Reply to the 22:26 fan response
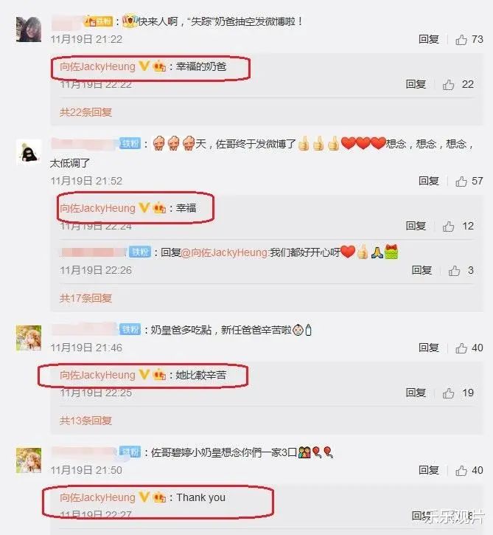493x535 pixels. point(422,271)
